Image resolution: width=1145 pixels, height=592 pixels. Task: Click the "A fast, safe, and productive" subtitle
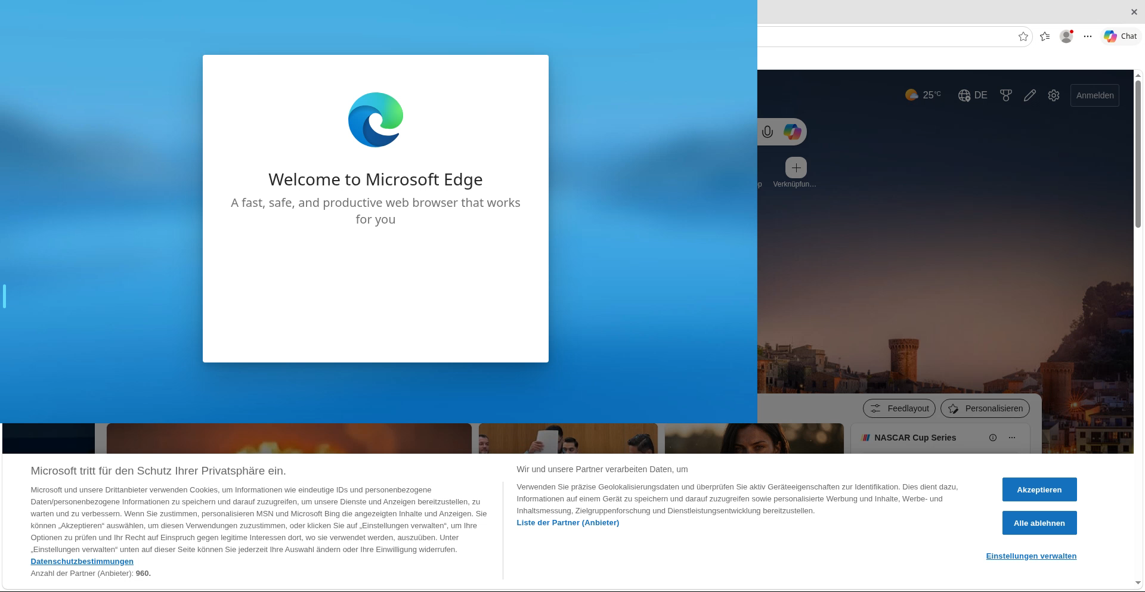click(x=376, y=211)
